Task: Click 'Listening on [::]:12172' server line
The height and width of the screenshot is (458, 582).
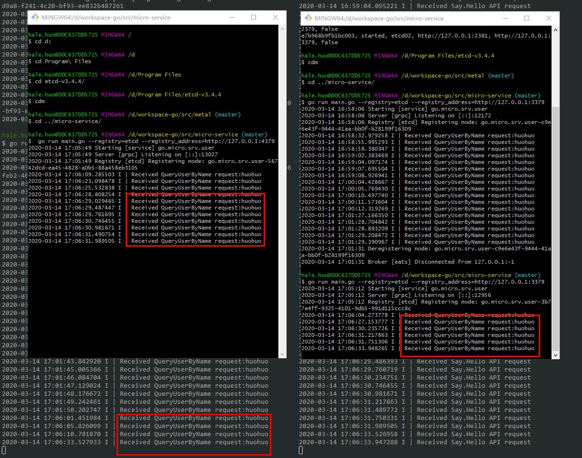Action: [396, 115]
